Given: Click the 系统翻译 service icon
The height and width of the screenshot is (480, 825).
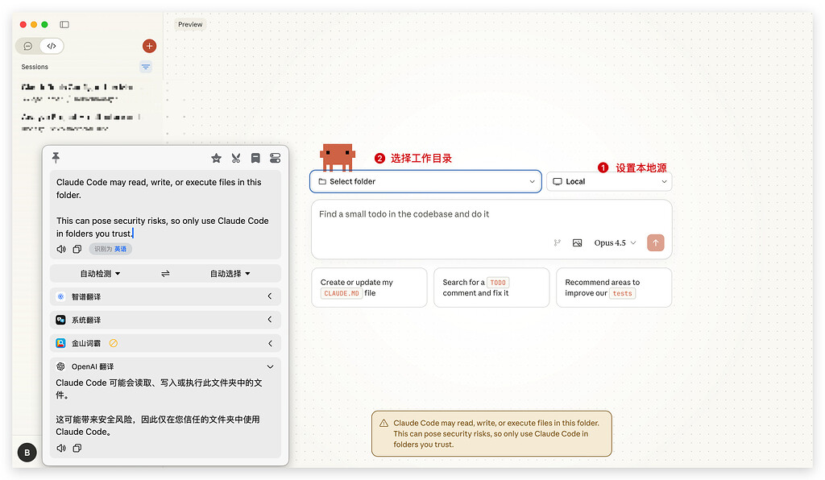Looking at the screenshot, I should 60,320.
